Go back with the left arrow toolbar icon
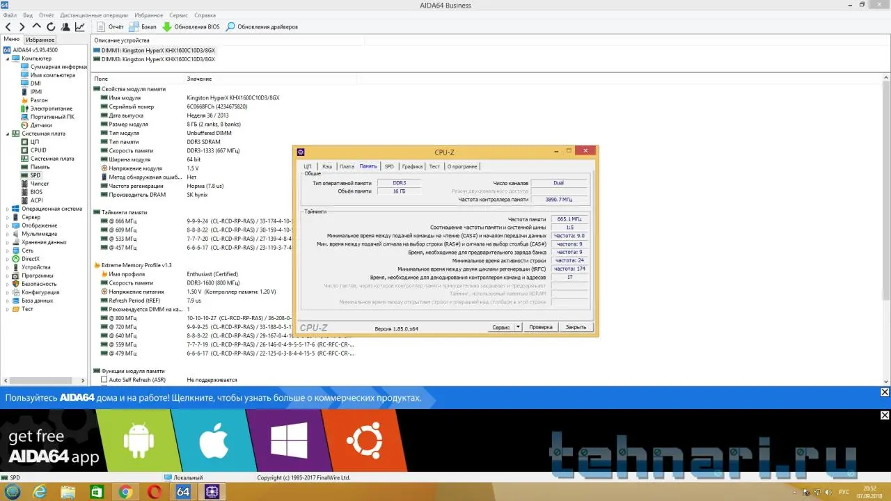The image size is (891, 501). coord(8,27)
